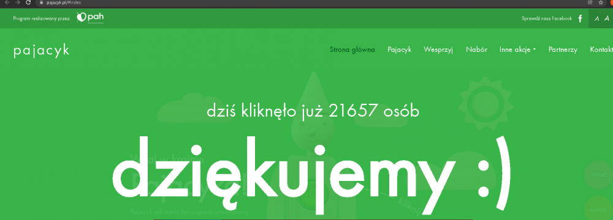Open the Facebook 'f' icon
Screen dimensions: 613x220
click(x=580, y=18)
